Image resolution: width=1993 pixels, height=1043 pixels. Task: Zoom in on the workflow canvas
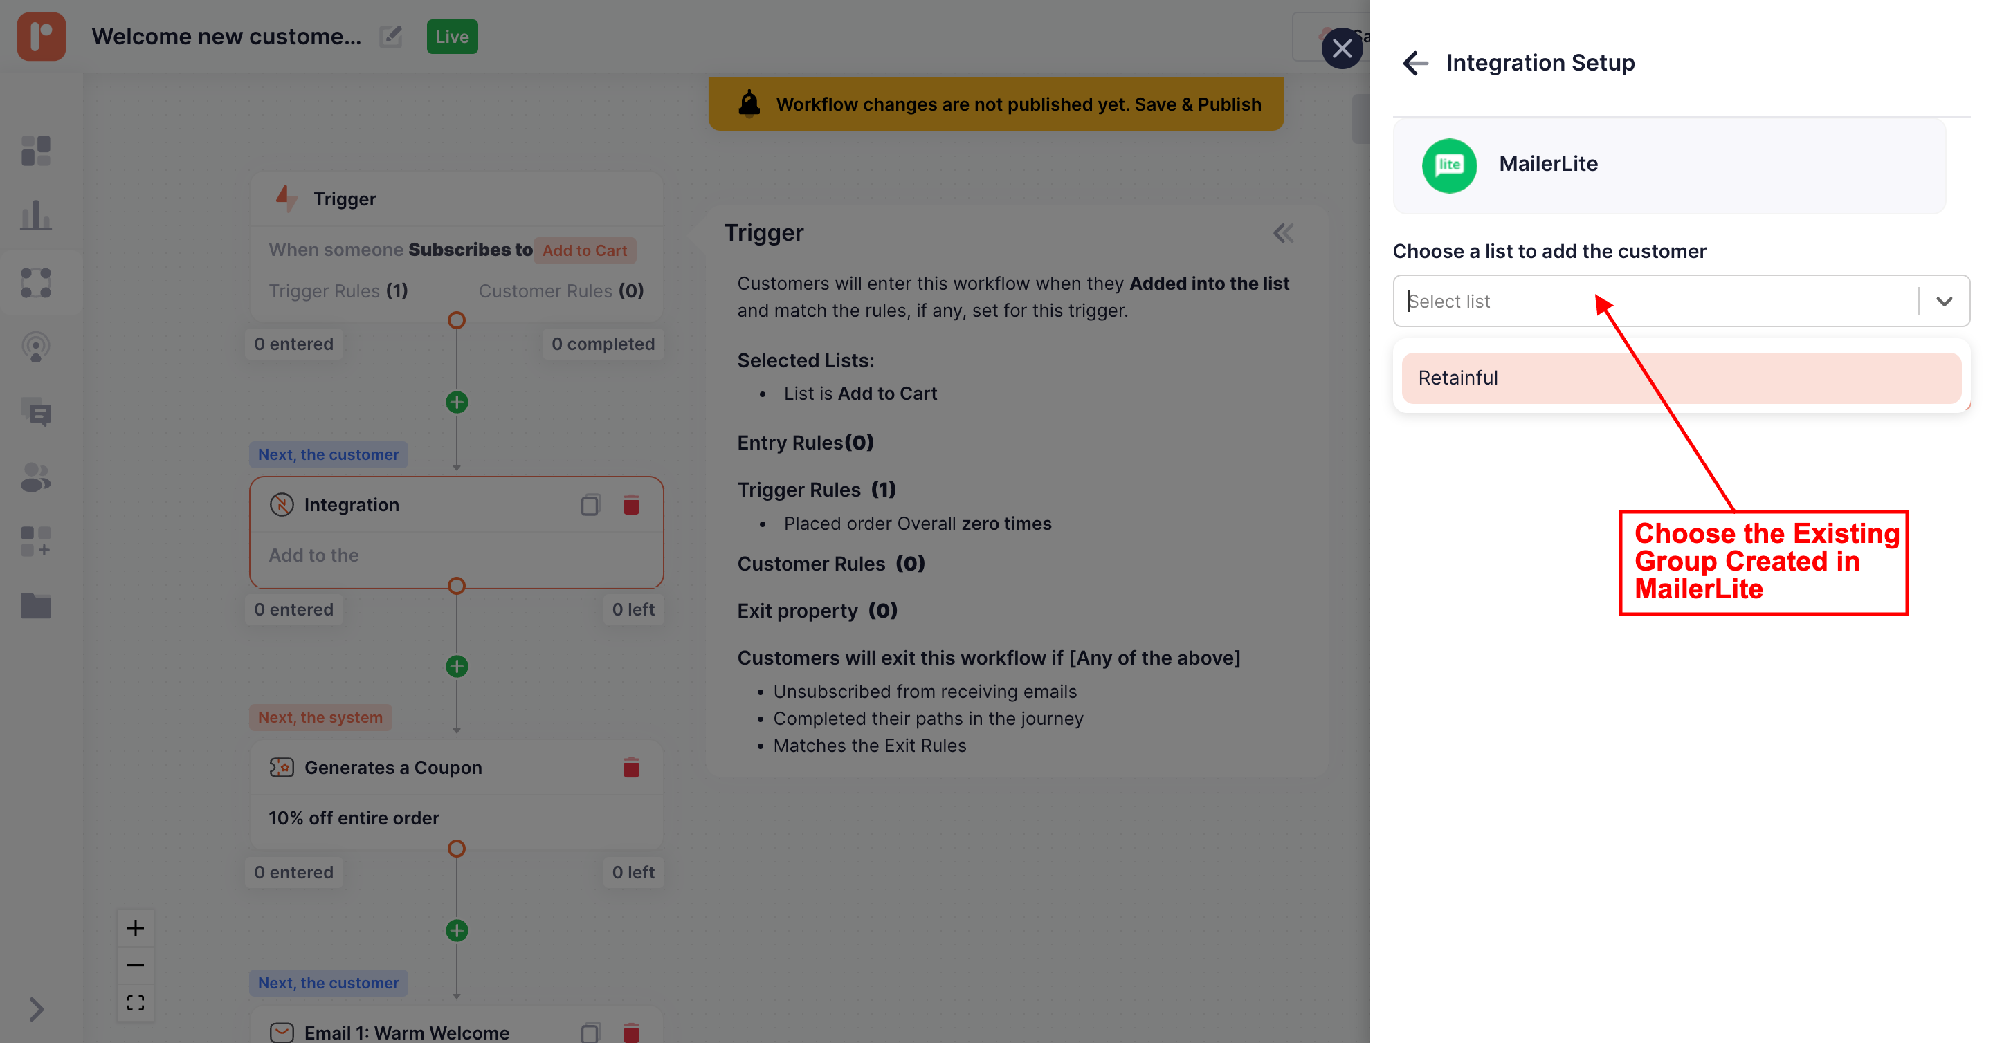(136, 927)
